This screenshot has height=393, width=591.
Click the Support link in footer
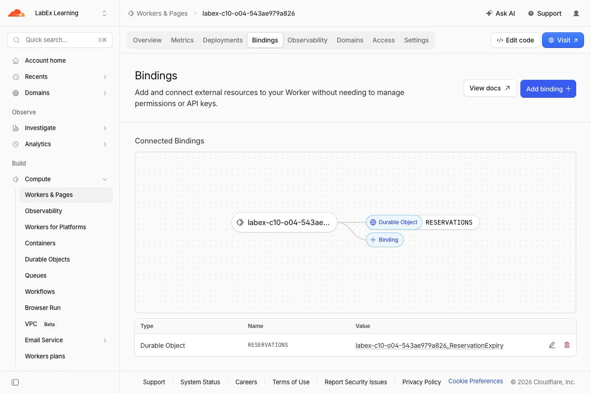tap(154, 382)
